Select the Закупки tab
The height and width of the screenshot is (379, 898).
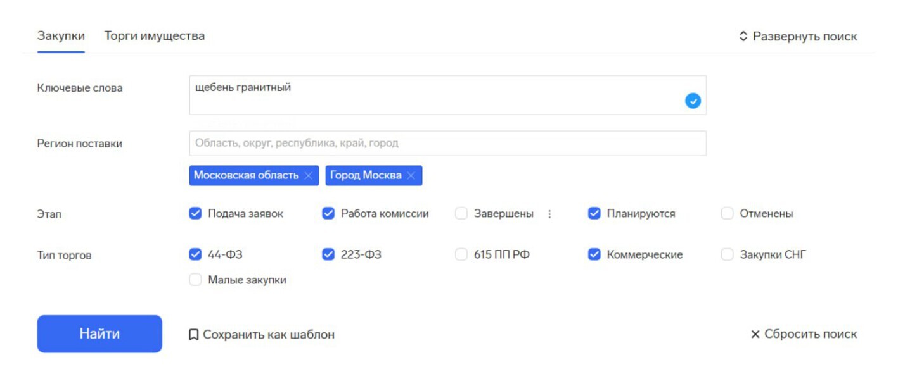61,36
